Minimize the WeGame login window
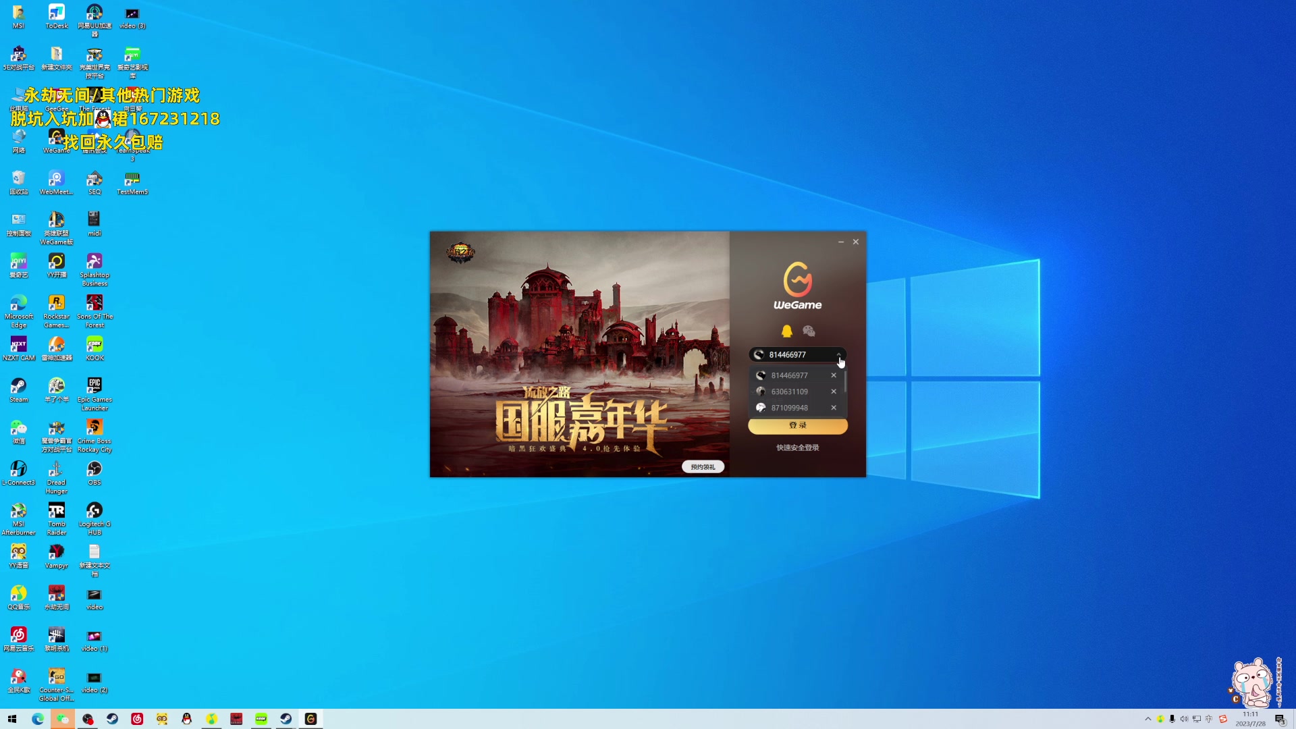Viewport: 1296px width, 729px height. coord(841,242)
